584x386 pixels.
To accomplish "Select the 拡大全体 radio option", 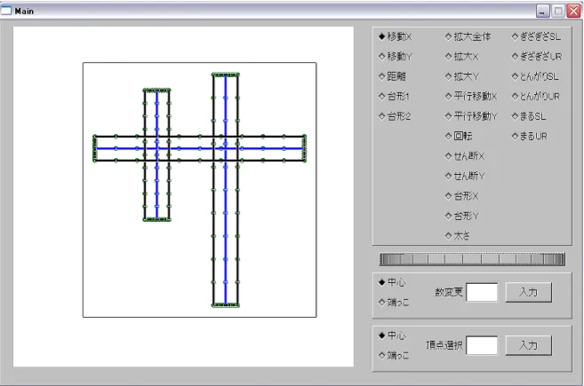I will tap(468, 36).
